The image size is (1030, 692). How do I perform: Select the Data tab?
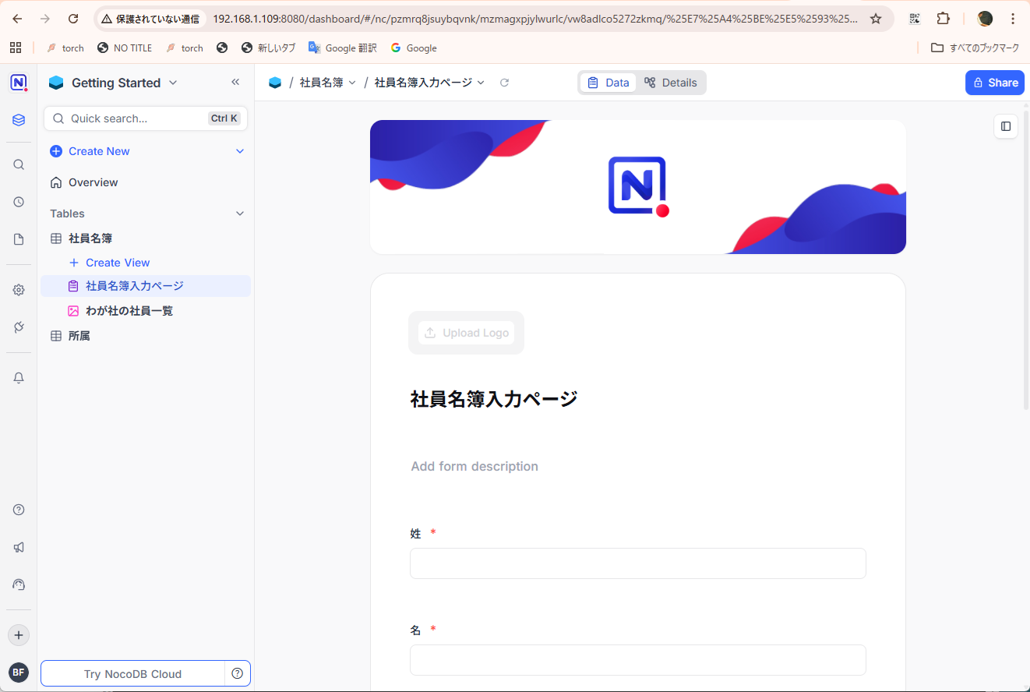click(x=608, y=83)
